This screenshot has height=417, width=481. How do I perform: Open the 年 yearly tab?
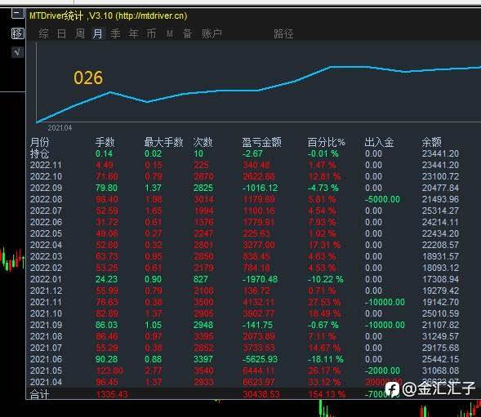(133, 33)
